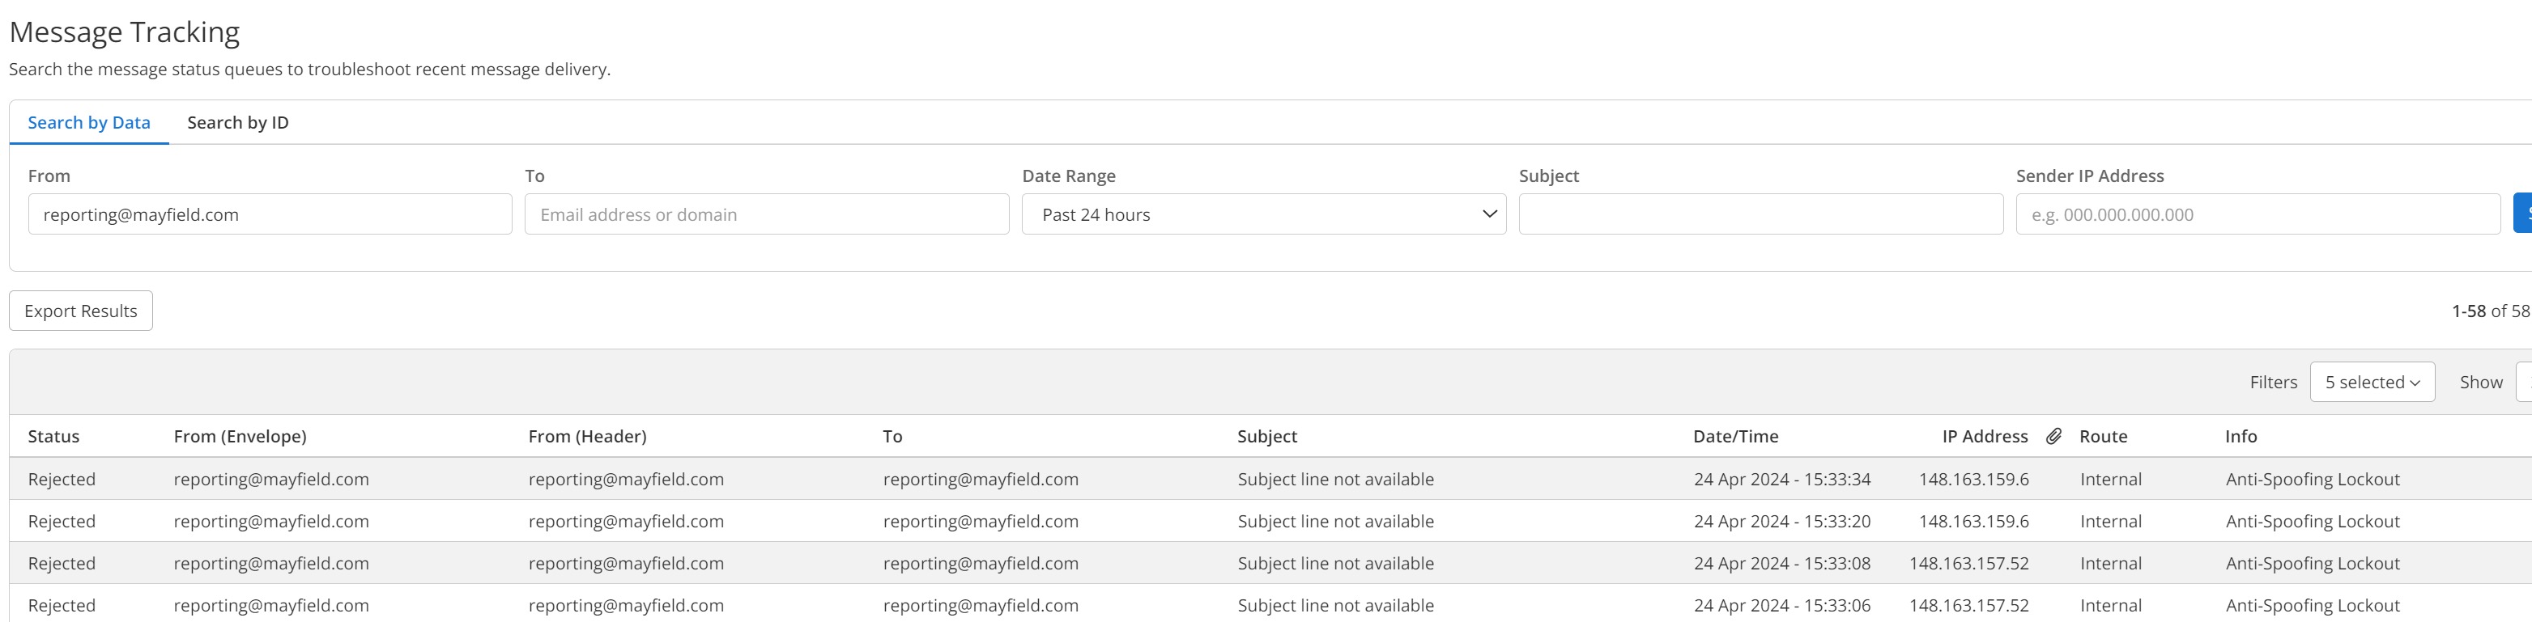Click the IP Address column header
The height and width of the screenshot is (622, 2532).
point(1985,436)
